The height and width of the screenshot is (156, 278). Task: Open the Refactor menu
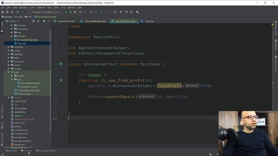41,7
